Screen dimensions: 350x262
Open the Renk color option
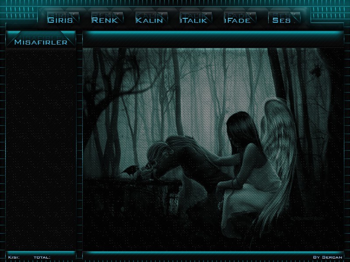click(107, 18)
